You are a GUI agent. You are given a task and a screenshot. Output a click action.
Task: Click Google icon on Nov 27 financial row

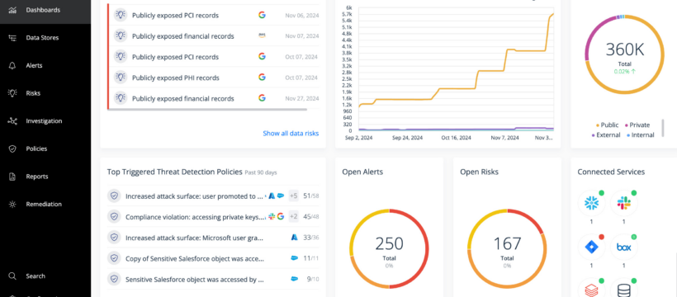tap(262, 97)
